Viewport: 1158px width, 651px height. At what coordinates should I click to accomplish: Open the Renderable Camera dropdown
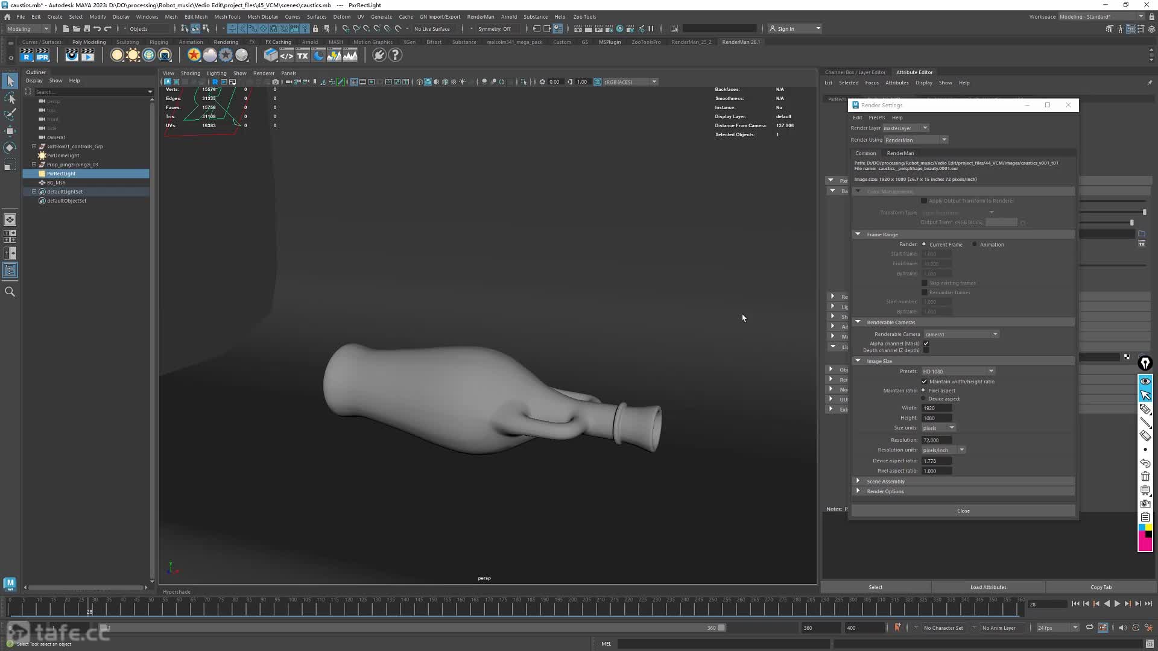coord(961,335)
